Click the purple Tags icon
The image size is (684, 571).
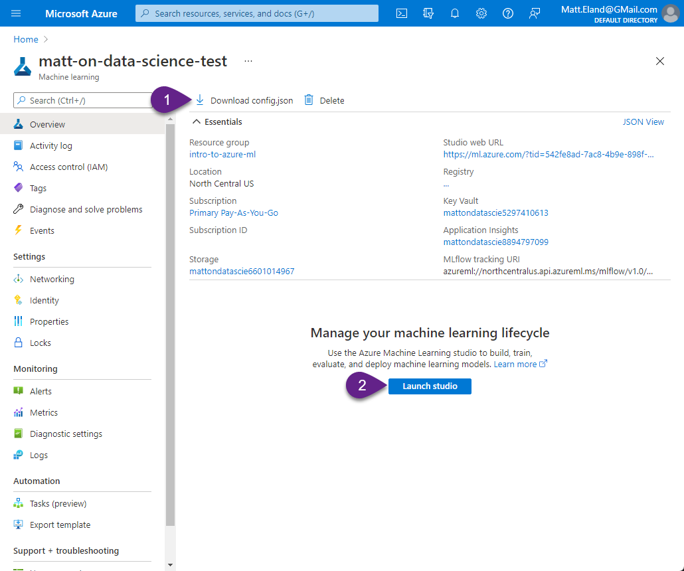(x=19, y=188)
